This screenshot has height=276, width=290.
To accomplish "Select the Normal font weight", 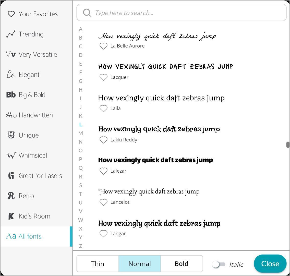I will click(x=140, y=263).
